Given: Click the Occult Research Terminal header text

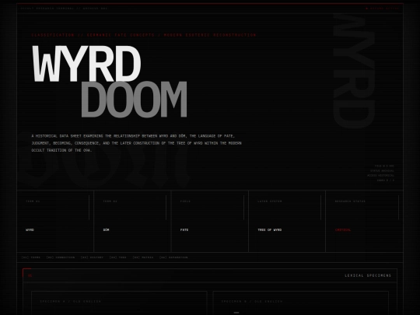Looking at the screenshot, I should coord(64,9).
